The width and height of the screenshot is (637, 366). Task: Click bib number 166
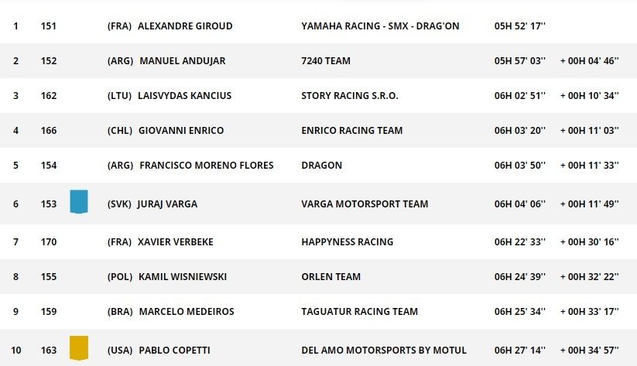49,131
